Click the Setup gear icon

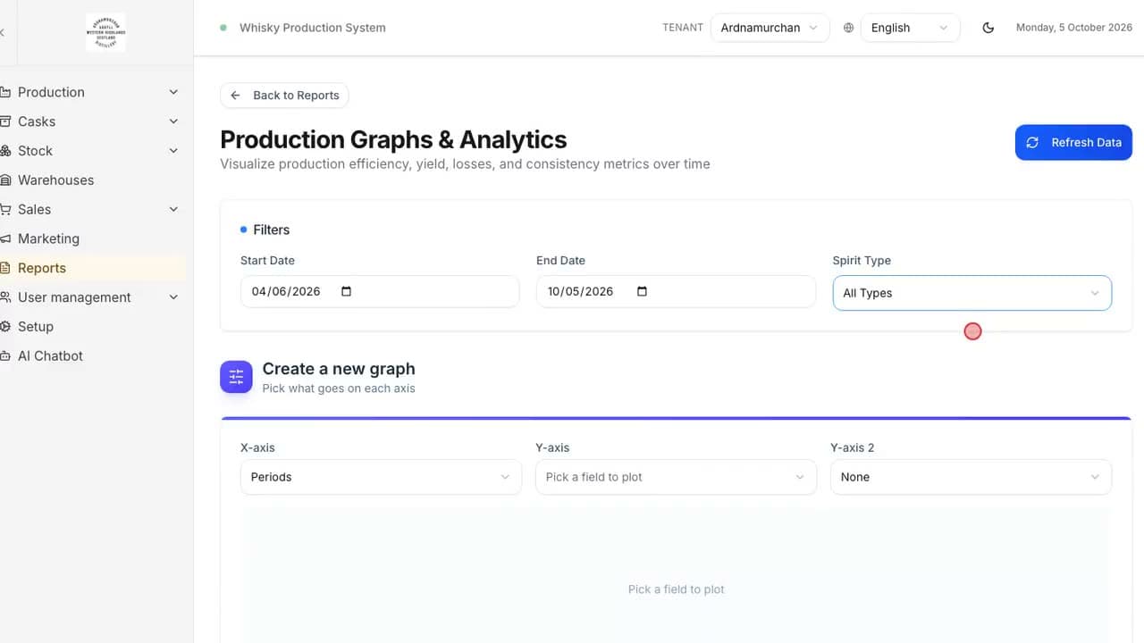click(x=5, y=326)
